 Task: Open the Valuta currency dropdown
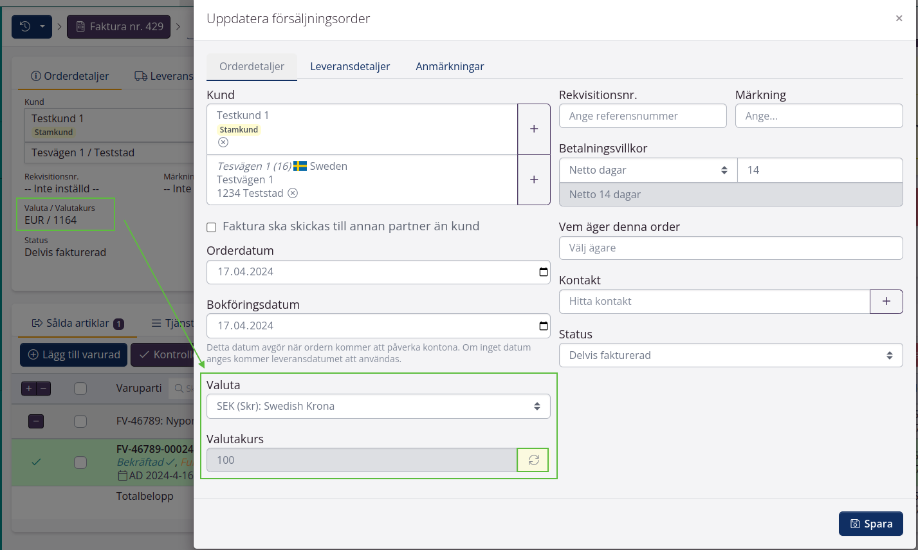378,406
